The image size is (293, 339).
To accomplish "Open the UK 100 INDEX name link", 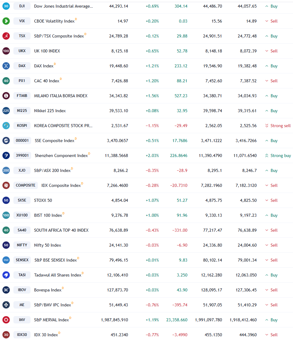I will [47, 51].
